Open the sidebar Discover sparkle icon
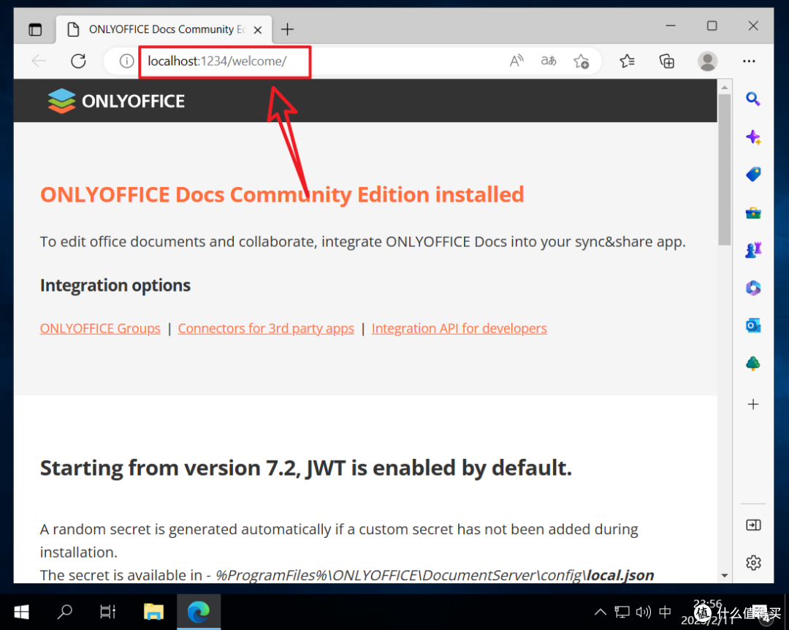789x630 pixels. [x=752, y=137]
